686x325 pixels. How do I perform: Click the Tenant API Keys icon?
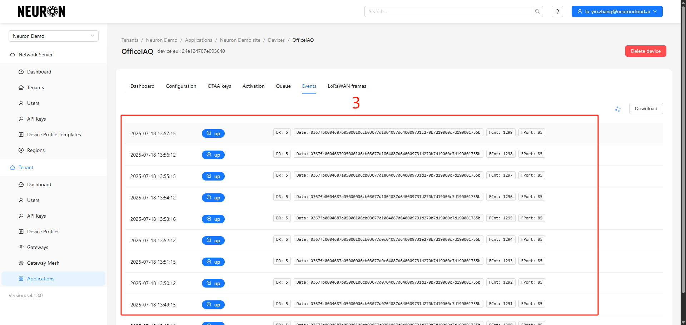pyautogui.click(x=21, y=216)
